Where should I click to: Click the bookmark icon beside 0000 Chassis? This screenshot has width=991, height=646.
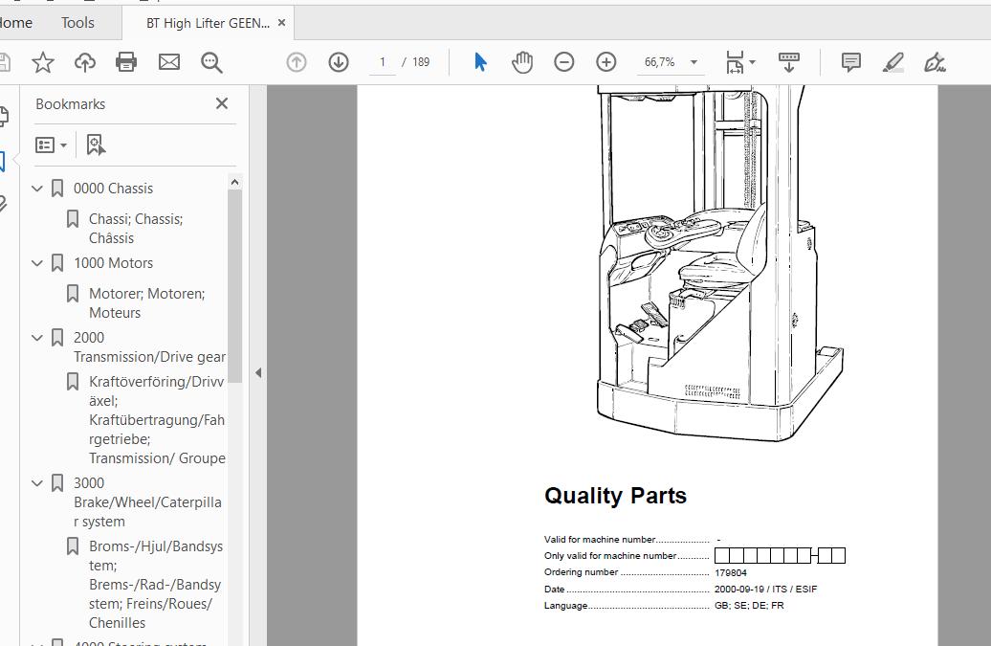click(57, 189)
